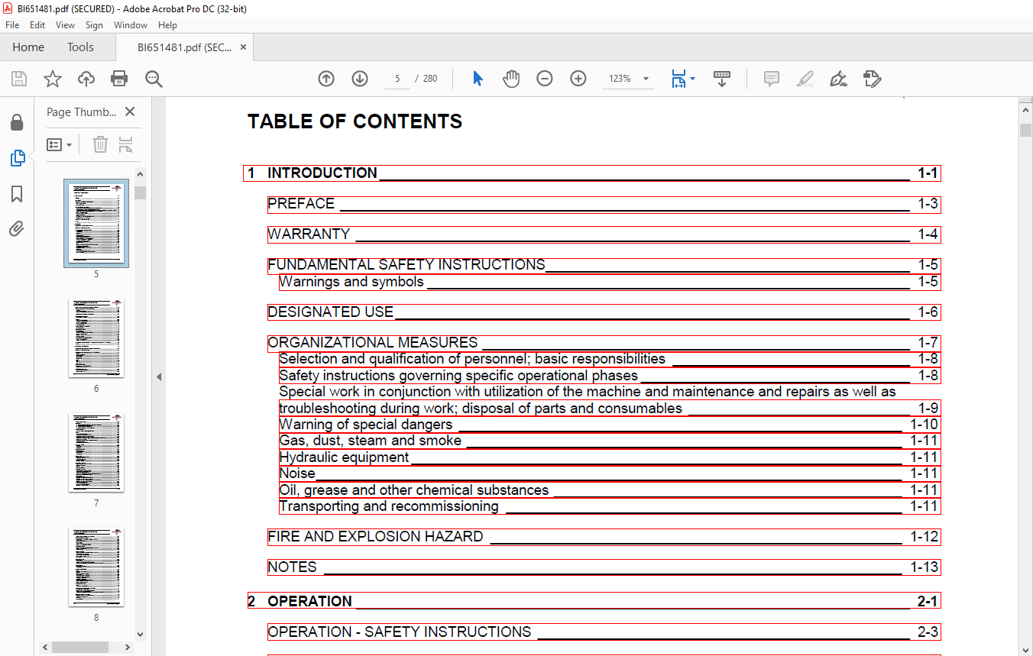Image resolution: width=1033 pixels, height=656 pixels.
Task: Go to next page arrow
Action: [360, 79]
